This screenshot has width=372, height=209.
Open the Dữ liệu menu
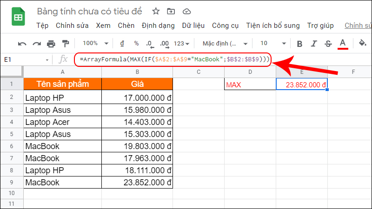(x=193, y=26)
